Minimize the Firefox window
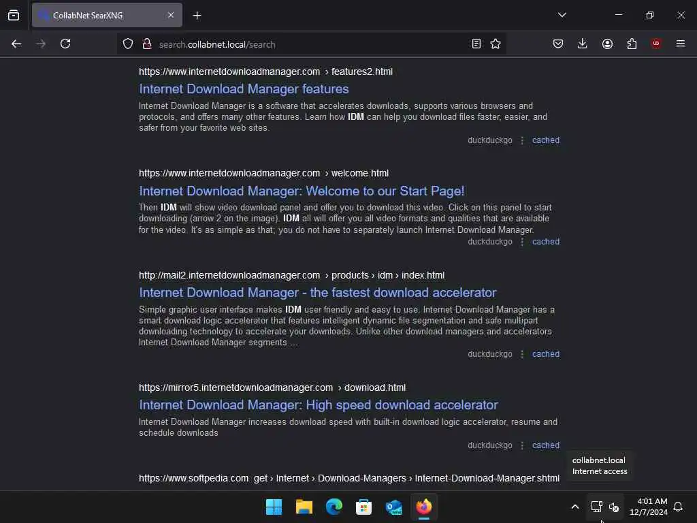 tap(618, 15)
